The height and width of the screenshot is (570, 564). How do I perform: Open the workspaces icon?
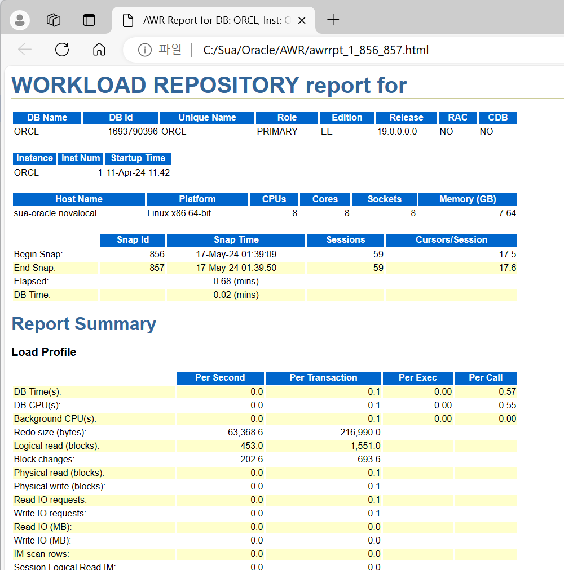pos(54,20)
